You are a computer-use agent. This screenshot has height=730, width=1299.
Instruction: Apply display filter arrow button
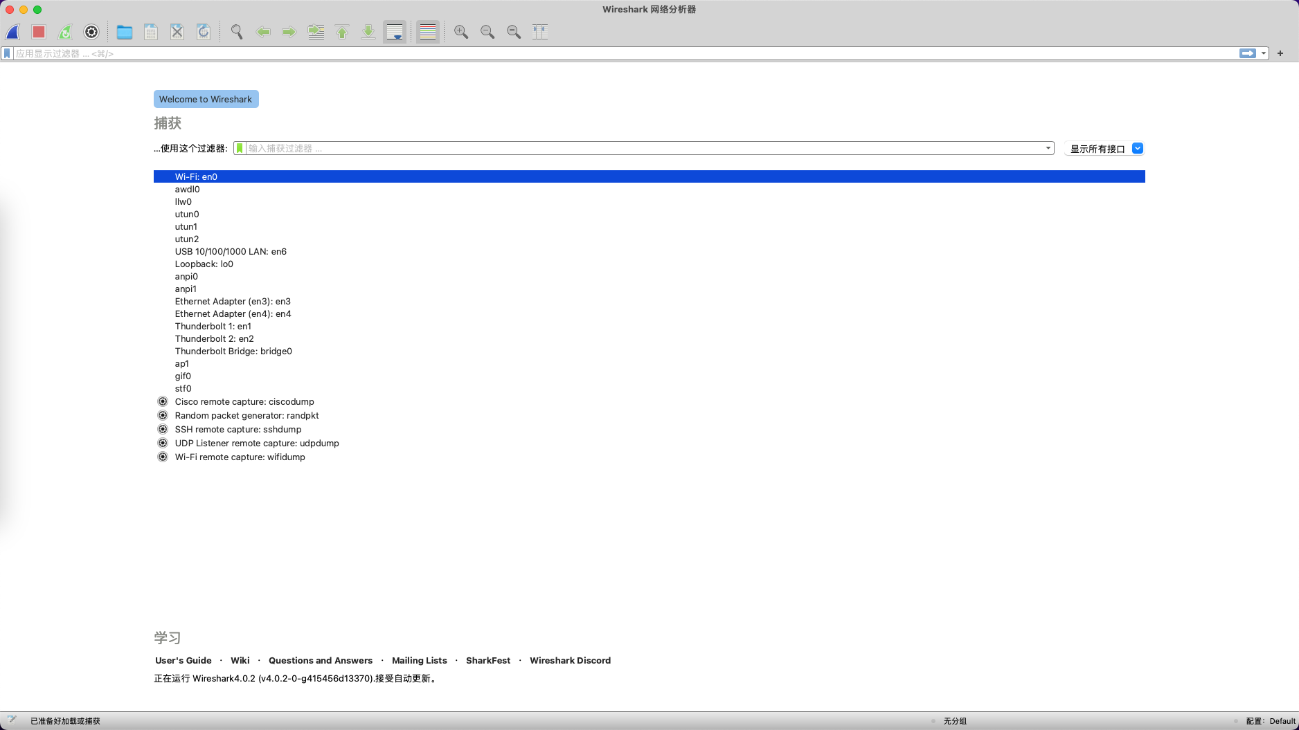[x=1248, y=53]
